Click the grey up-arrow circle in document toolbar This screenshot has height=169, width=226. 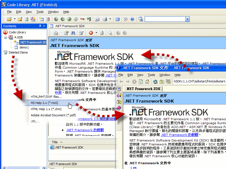coord(118,33)
